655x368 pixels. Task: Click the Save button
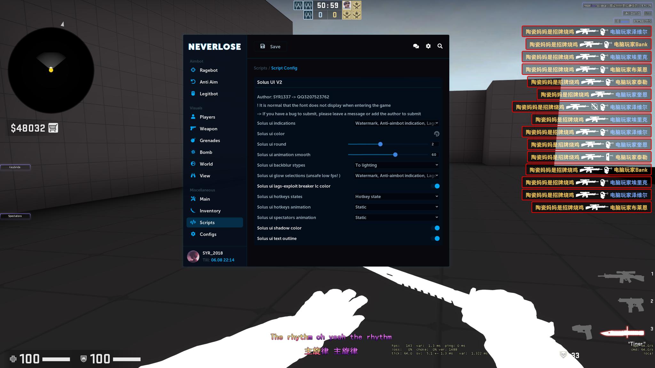point(270,46)
